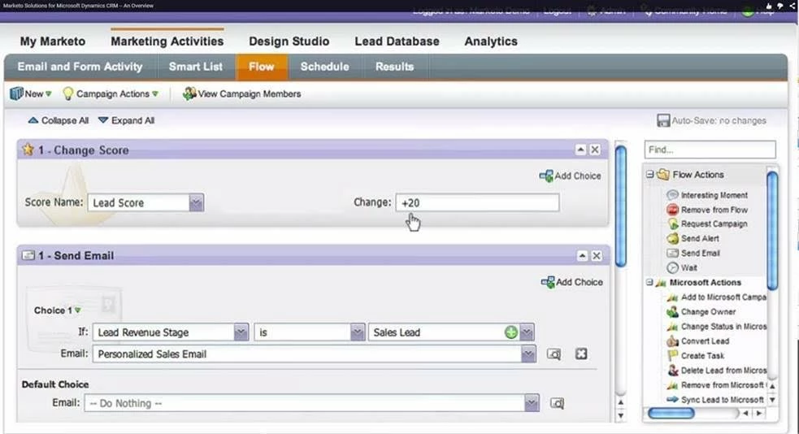Select Add to Microsoft Campaign action
The image size is (799, 434).
click(x=716, y=297)
